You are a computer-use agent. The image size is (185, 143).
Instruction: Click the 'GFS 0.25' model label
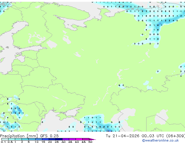coord(49,136)
